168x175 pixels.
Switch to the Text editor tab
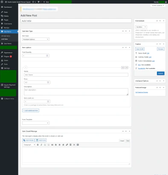click(128, 141)
